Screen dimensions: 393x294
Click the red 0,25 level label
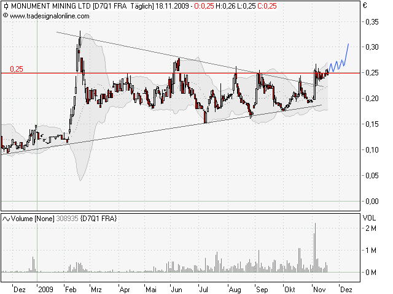(x=17, y=69)
